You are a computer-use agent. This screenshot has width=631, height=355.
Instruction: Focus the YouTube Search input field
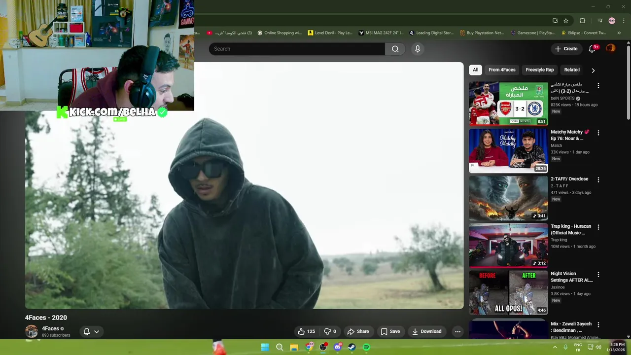(297, 49)
